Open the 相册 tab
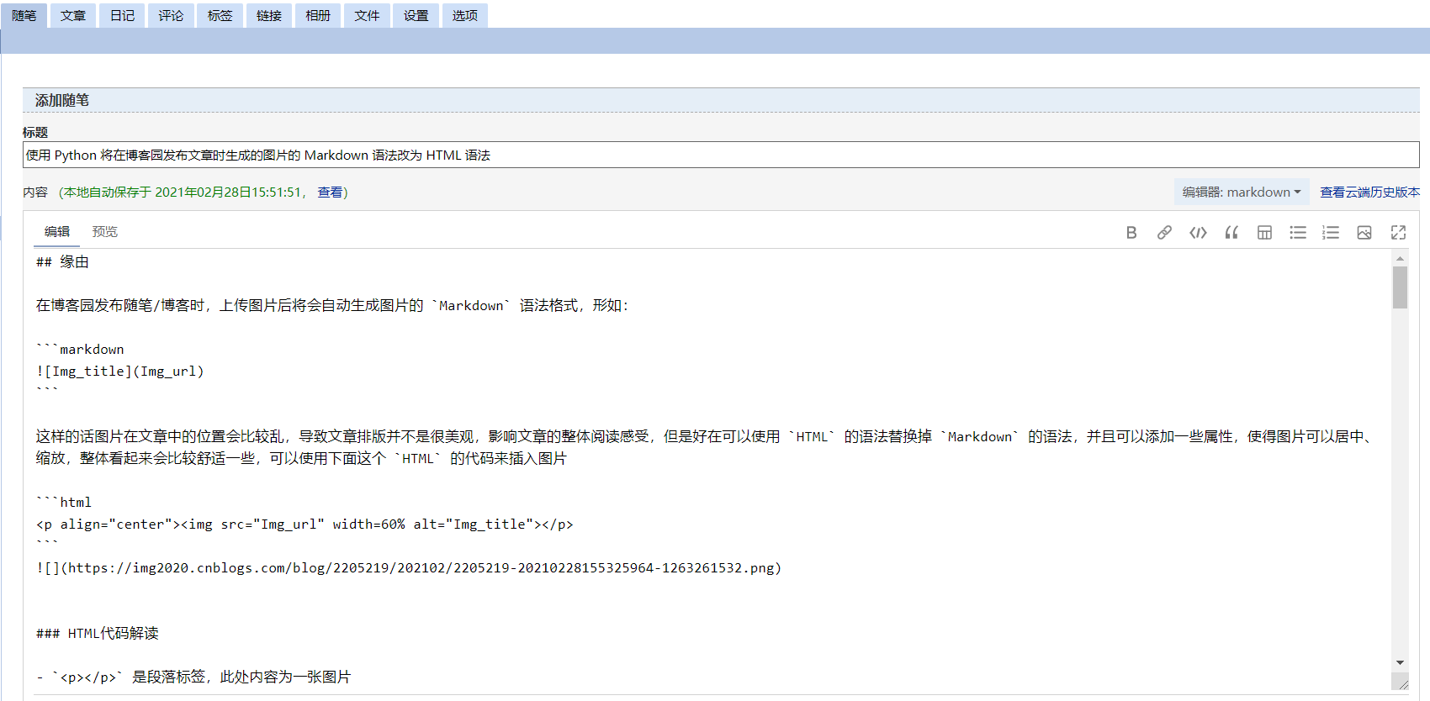 coord(318,16)
